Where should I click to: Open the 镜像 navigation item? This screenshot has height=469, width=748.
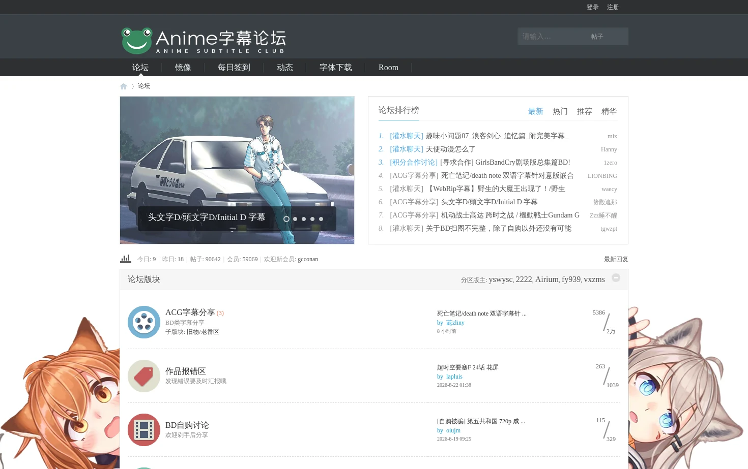tap(183, 68)
